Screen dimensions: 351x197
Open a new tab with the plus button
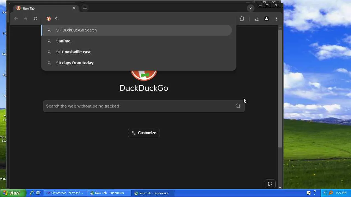(x=85, y=8)
